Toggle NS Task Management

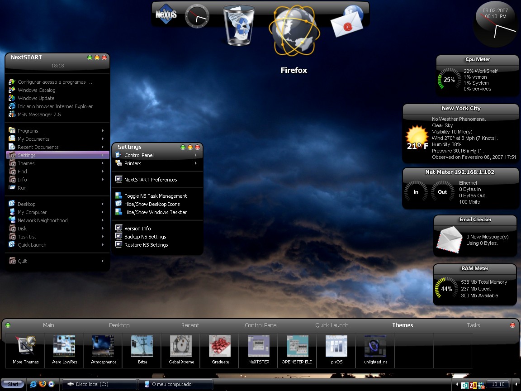[x=155, y=196]
